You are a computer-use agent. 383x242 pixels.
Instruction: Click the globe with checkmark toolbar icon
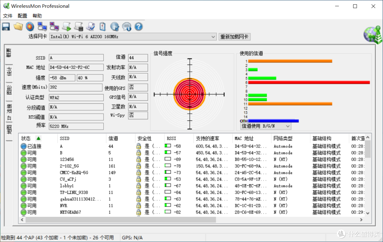point(115,27)
